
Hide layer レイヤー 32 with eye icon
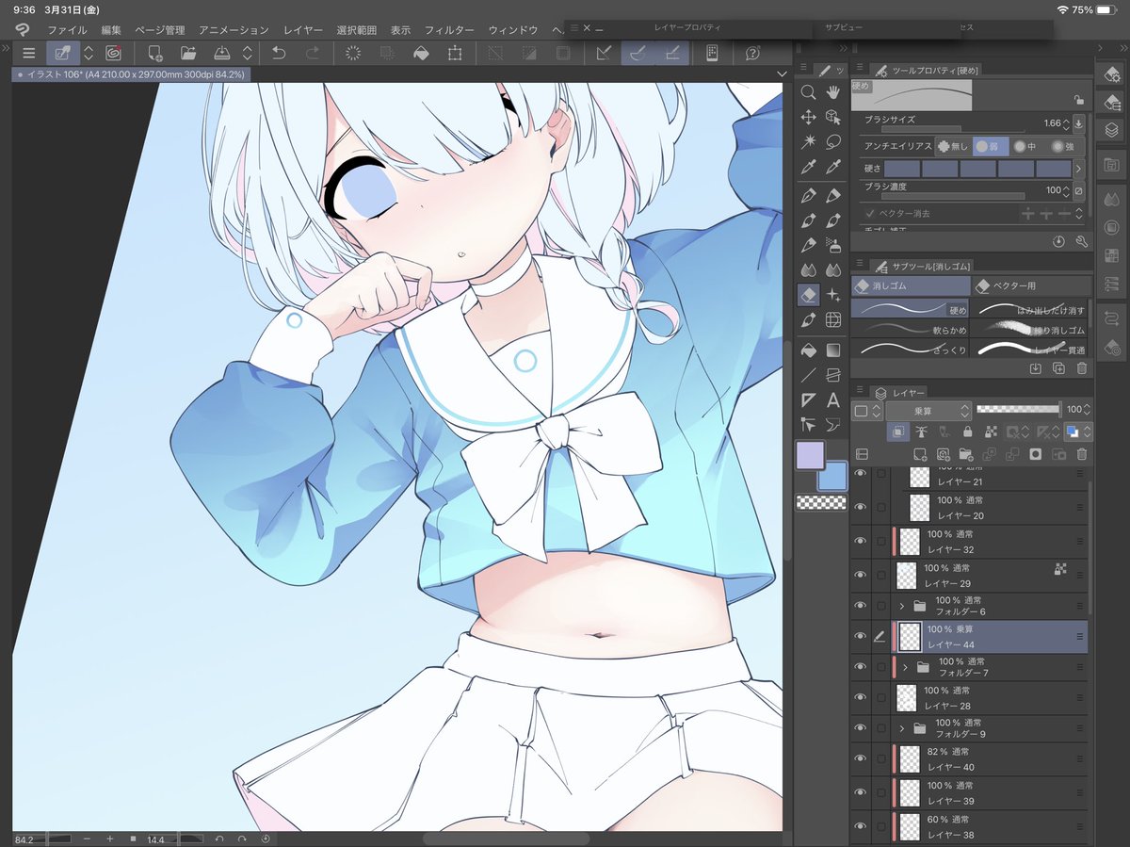(x=860, y=542)
